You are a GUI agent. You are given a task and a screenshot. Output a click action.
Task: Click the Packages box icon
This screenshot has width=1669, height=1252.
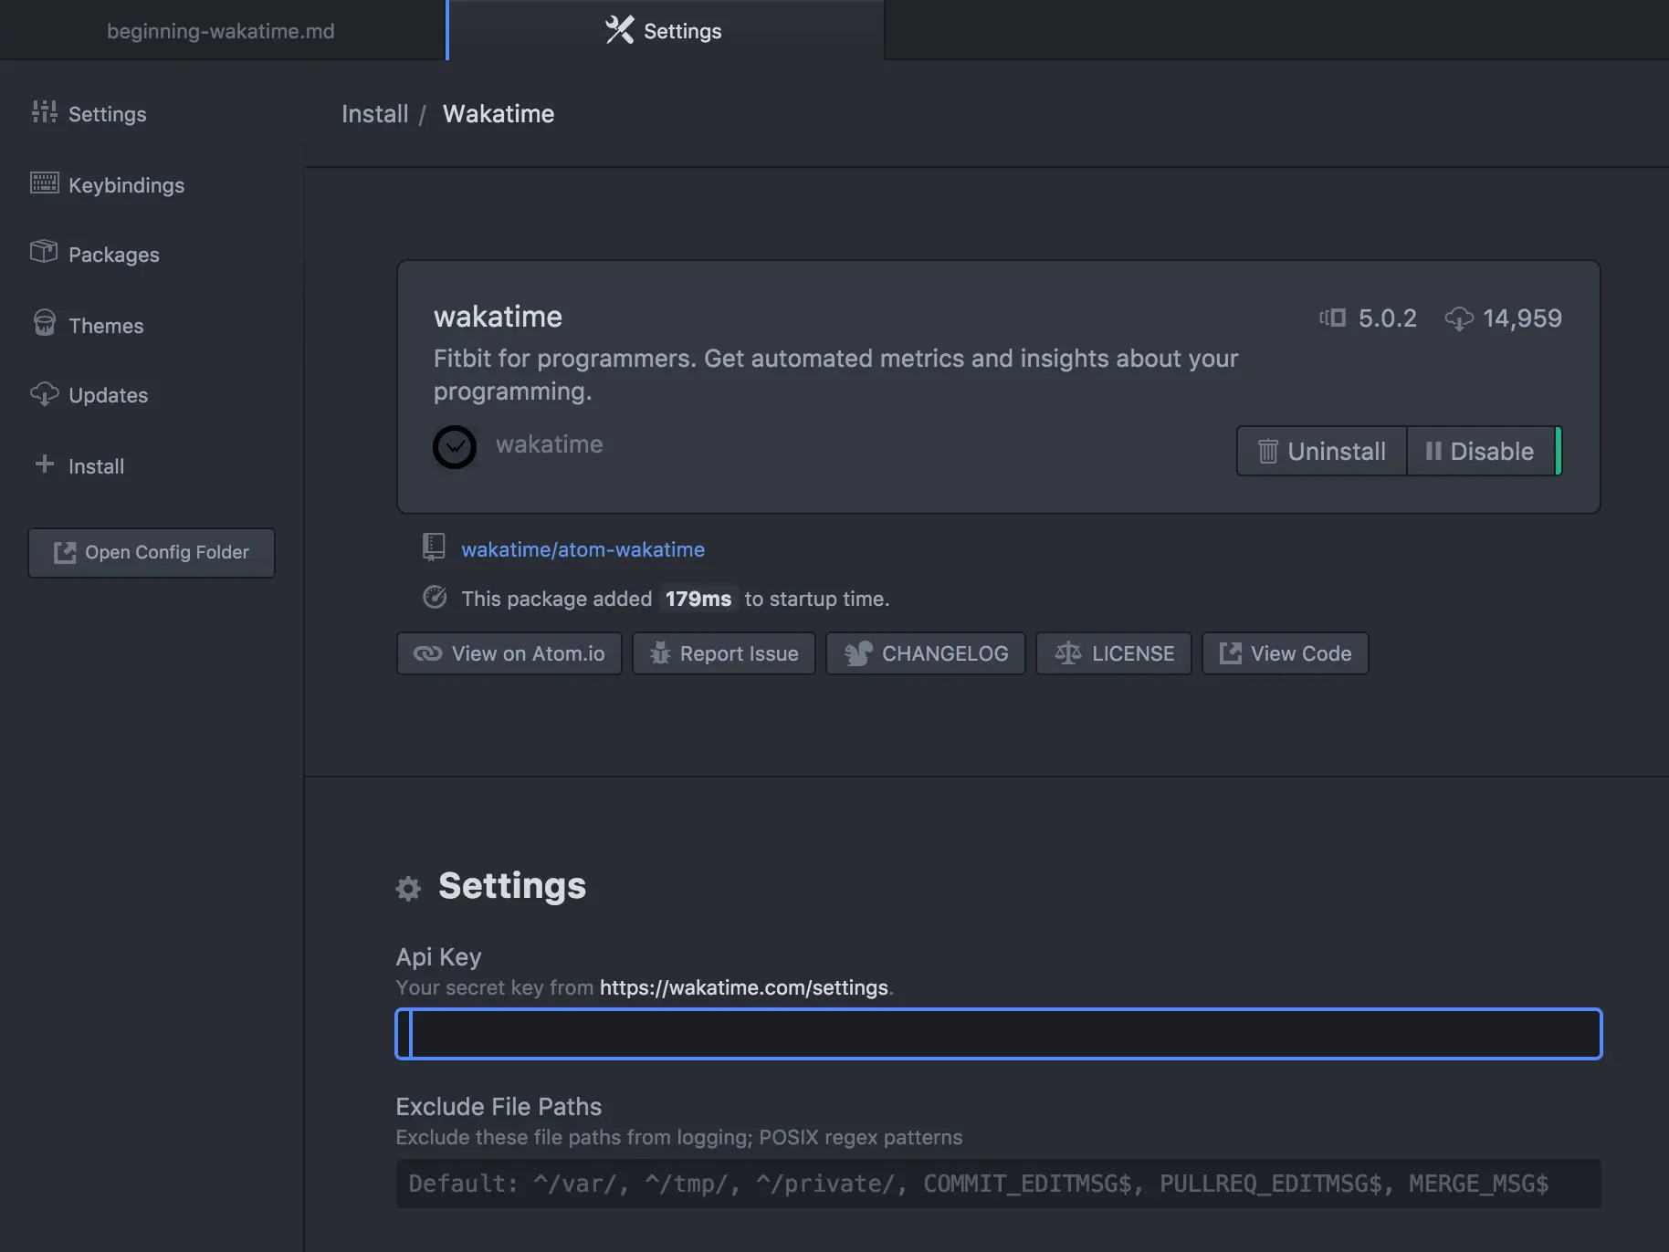(x=44, y=252)
